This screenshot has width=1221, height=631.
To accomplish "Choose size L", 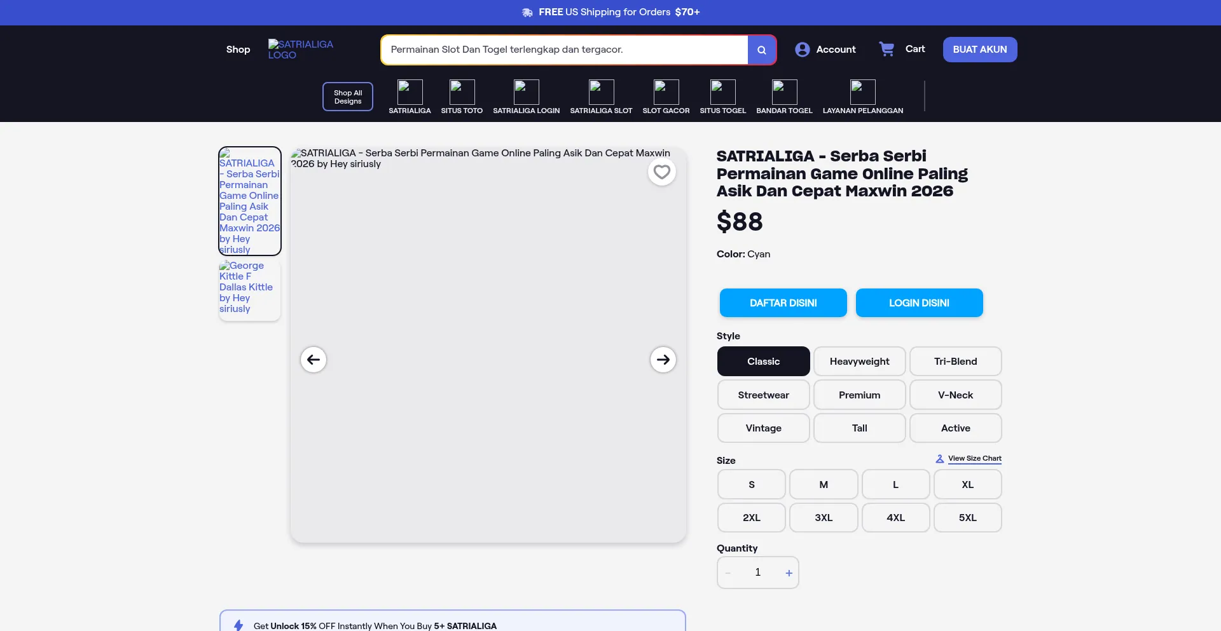I will pos(896,485).
